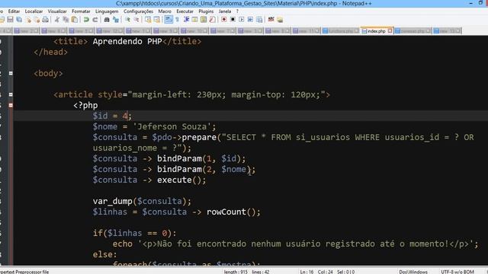Place cursor on the "$id = 4;" line
Viewport: 488px width, 274px height.
112,116
